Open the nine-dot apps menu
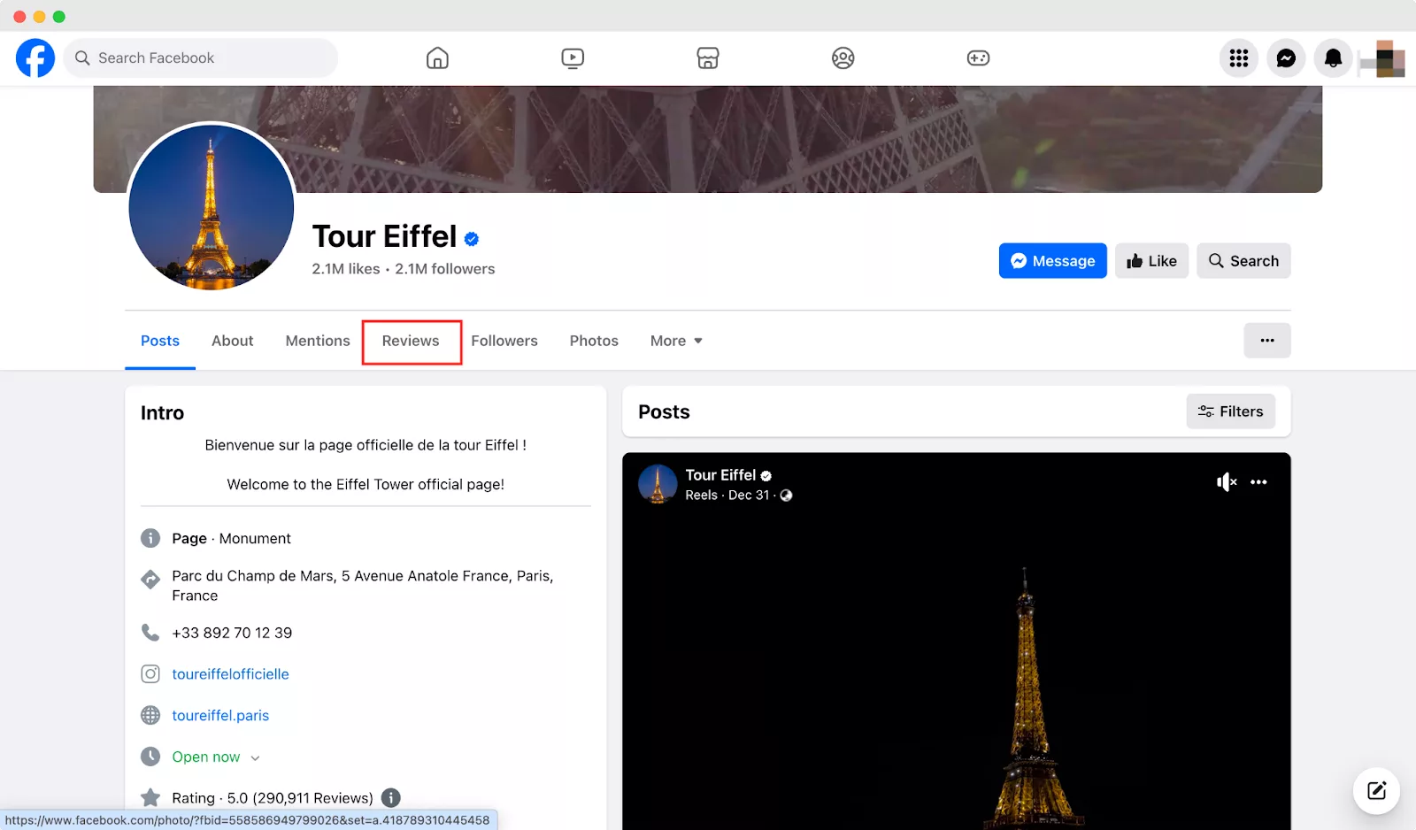The width and height of the screenshot is (1416, 830). 1239,58
